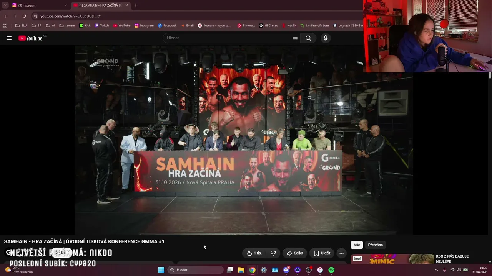Open the weather widget showing 22°C
Image resolution: width=492 pixels, height=276 pixels.
tap(19, 270)
